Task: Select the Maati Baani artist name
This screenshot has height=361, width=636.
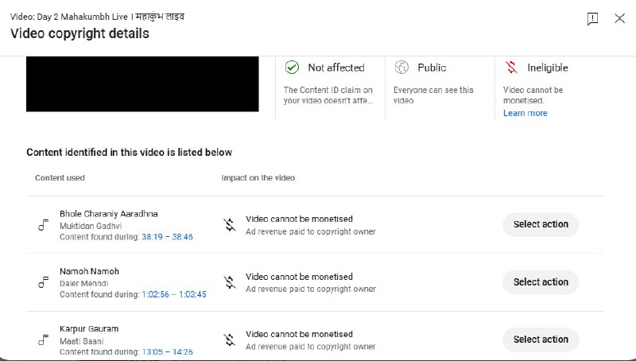Action: coord(82,341)
